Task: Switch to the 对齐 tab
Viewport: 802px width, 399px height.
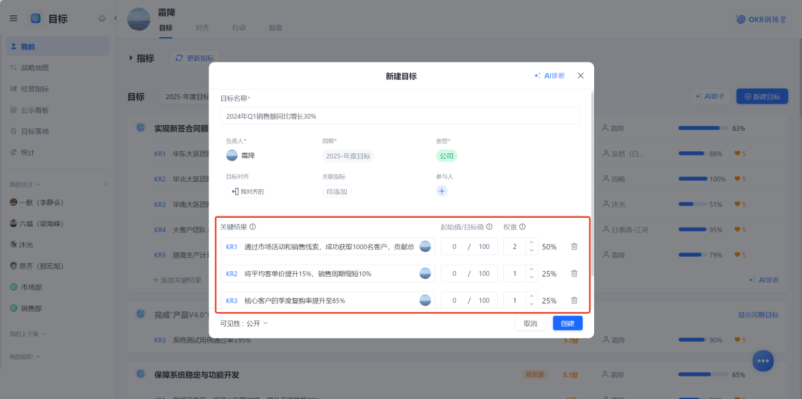Action: (202, 28)
